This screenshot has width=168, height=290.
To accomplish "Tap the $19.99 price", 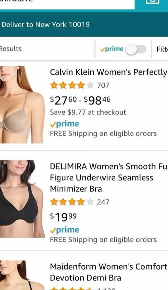I will point(63,217).
